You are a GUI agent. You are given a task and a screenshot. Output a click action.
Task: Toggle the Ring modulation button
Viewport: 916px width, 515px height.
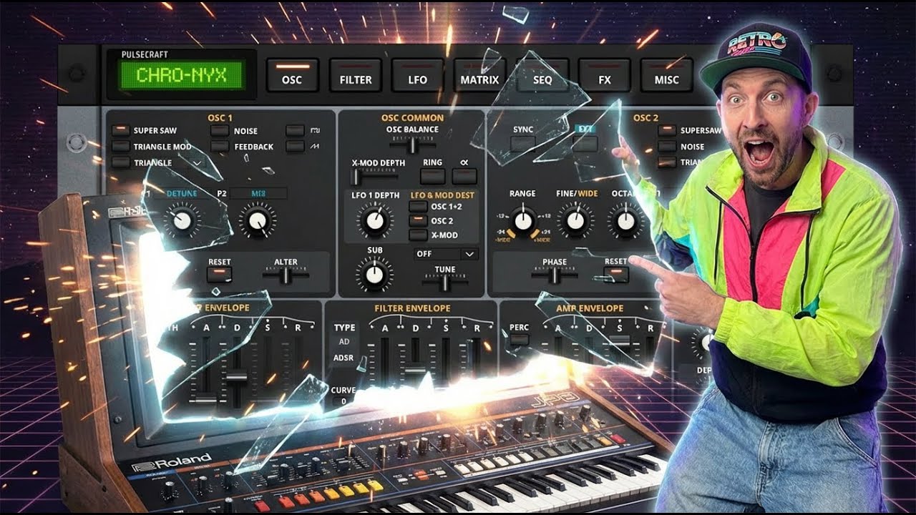432,176
